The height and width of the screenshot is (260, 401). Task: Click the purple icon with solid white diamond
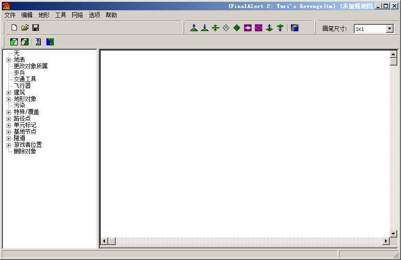pos(248,28)
